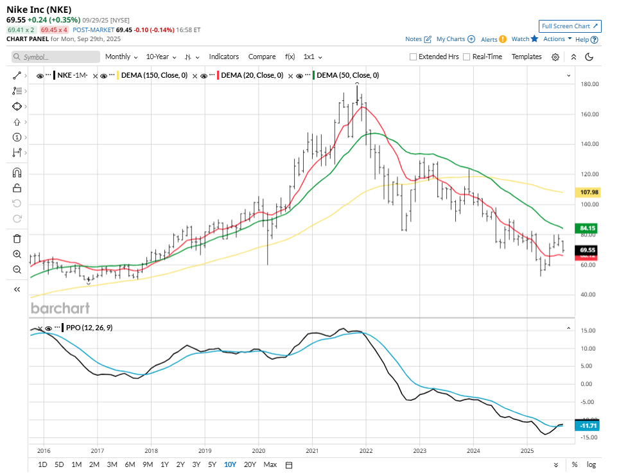
Task: Open the Indicators menu
Action: click(x=224, y=57)
